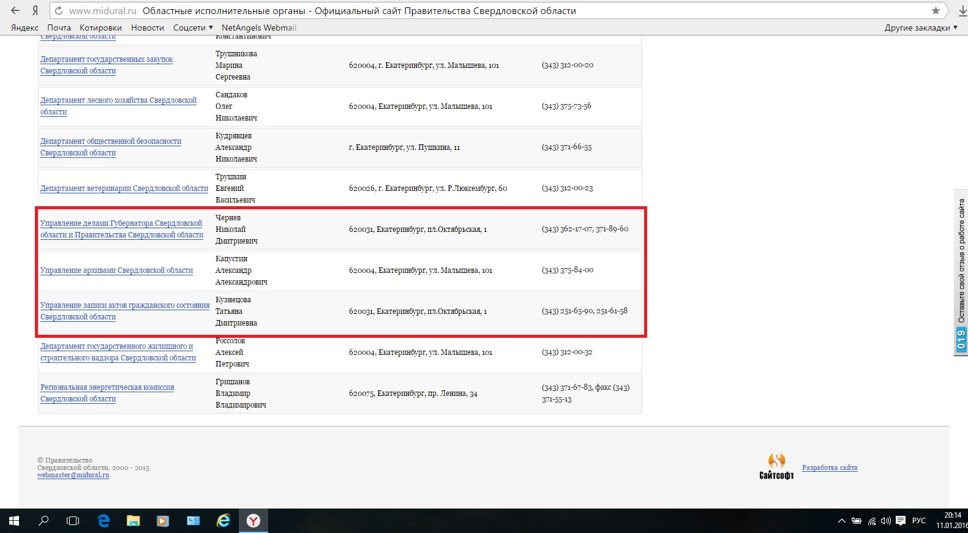Click the Windows Start button
Screen dimensions: 968x533
pyautogui.click(x=13, y=521)
